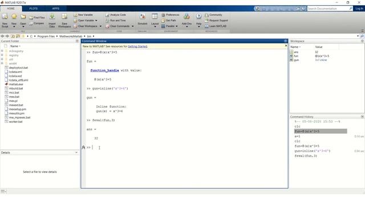Click the Search Documentation field

point(328,9)
